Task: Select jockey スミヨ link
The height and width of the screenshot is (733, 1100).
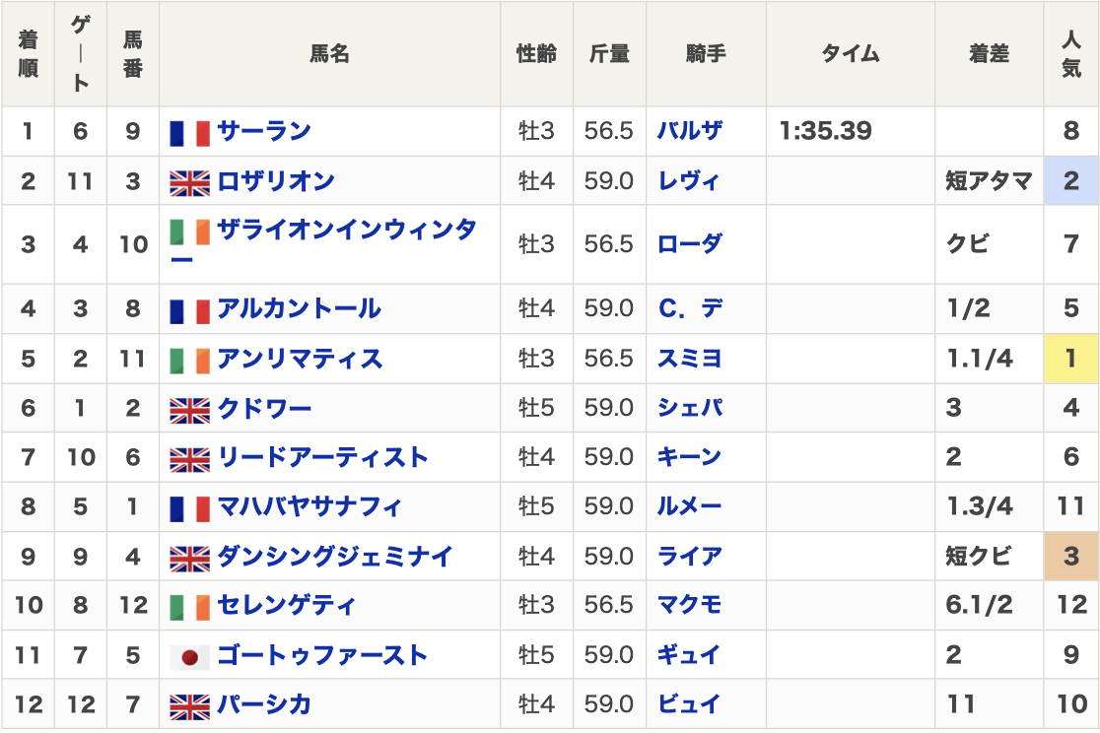Action: click(690, 359)
